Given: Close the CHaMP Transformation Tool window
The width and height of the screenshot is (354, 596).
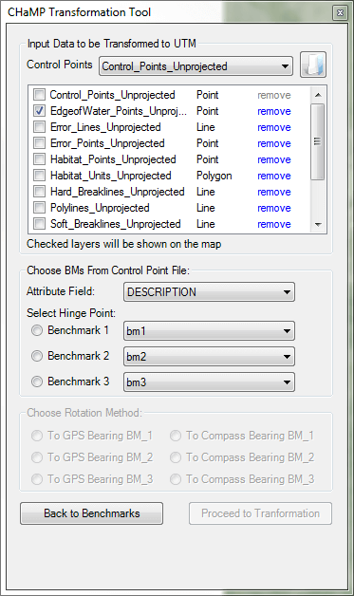Looking at the screenshot, I should point(340,12).
